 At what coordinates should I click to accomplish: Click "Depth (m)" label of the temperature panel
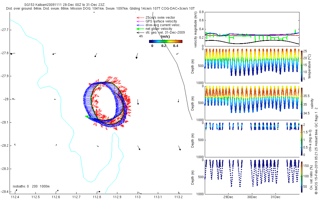pyautogui.click(x=193, y=66)
